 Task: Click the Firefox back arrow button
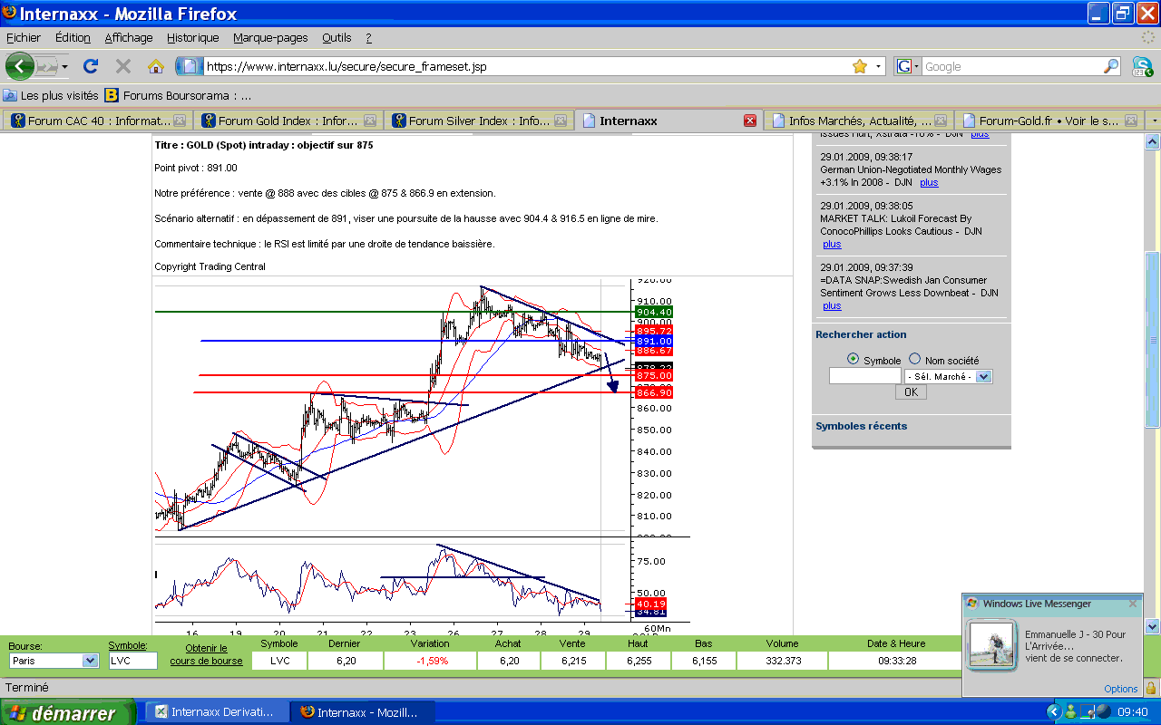coord(20,66)
